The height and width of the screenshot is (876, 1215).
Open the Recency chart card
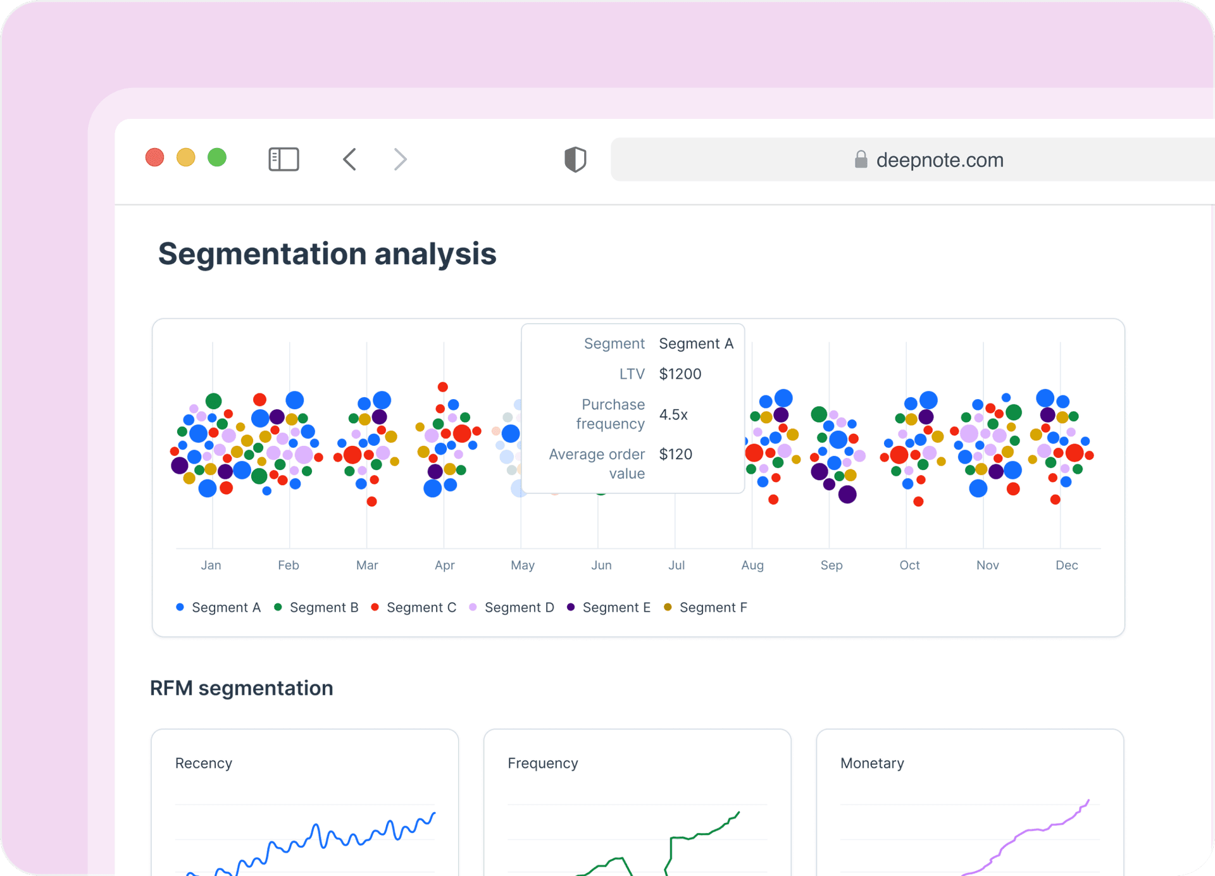pyautogui.click(x=304, y=803)
